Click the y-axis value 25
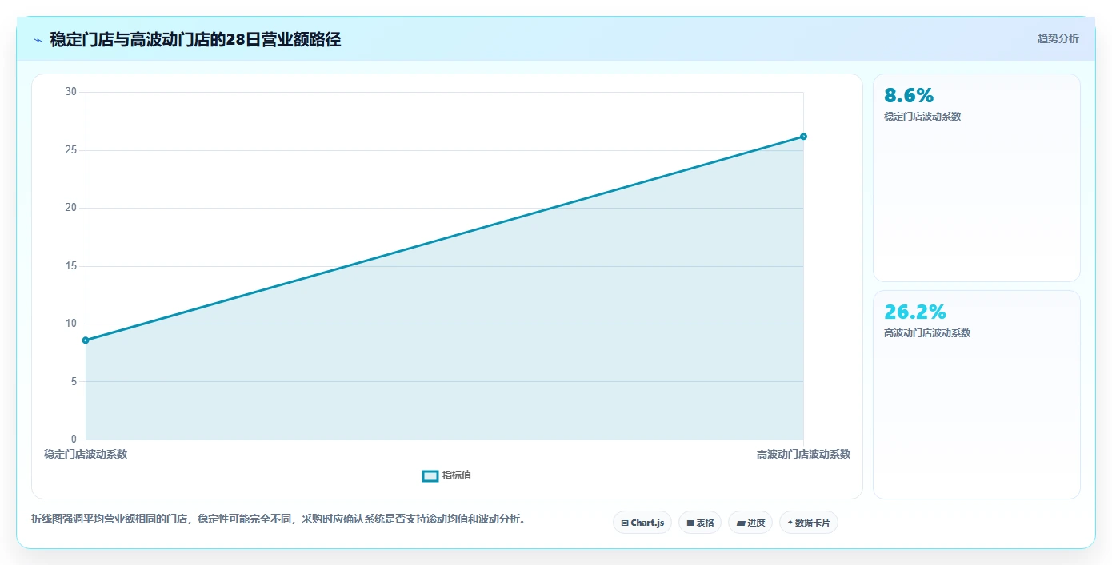The width and height of the screenshot is (1112, 565). coord(71,150)
